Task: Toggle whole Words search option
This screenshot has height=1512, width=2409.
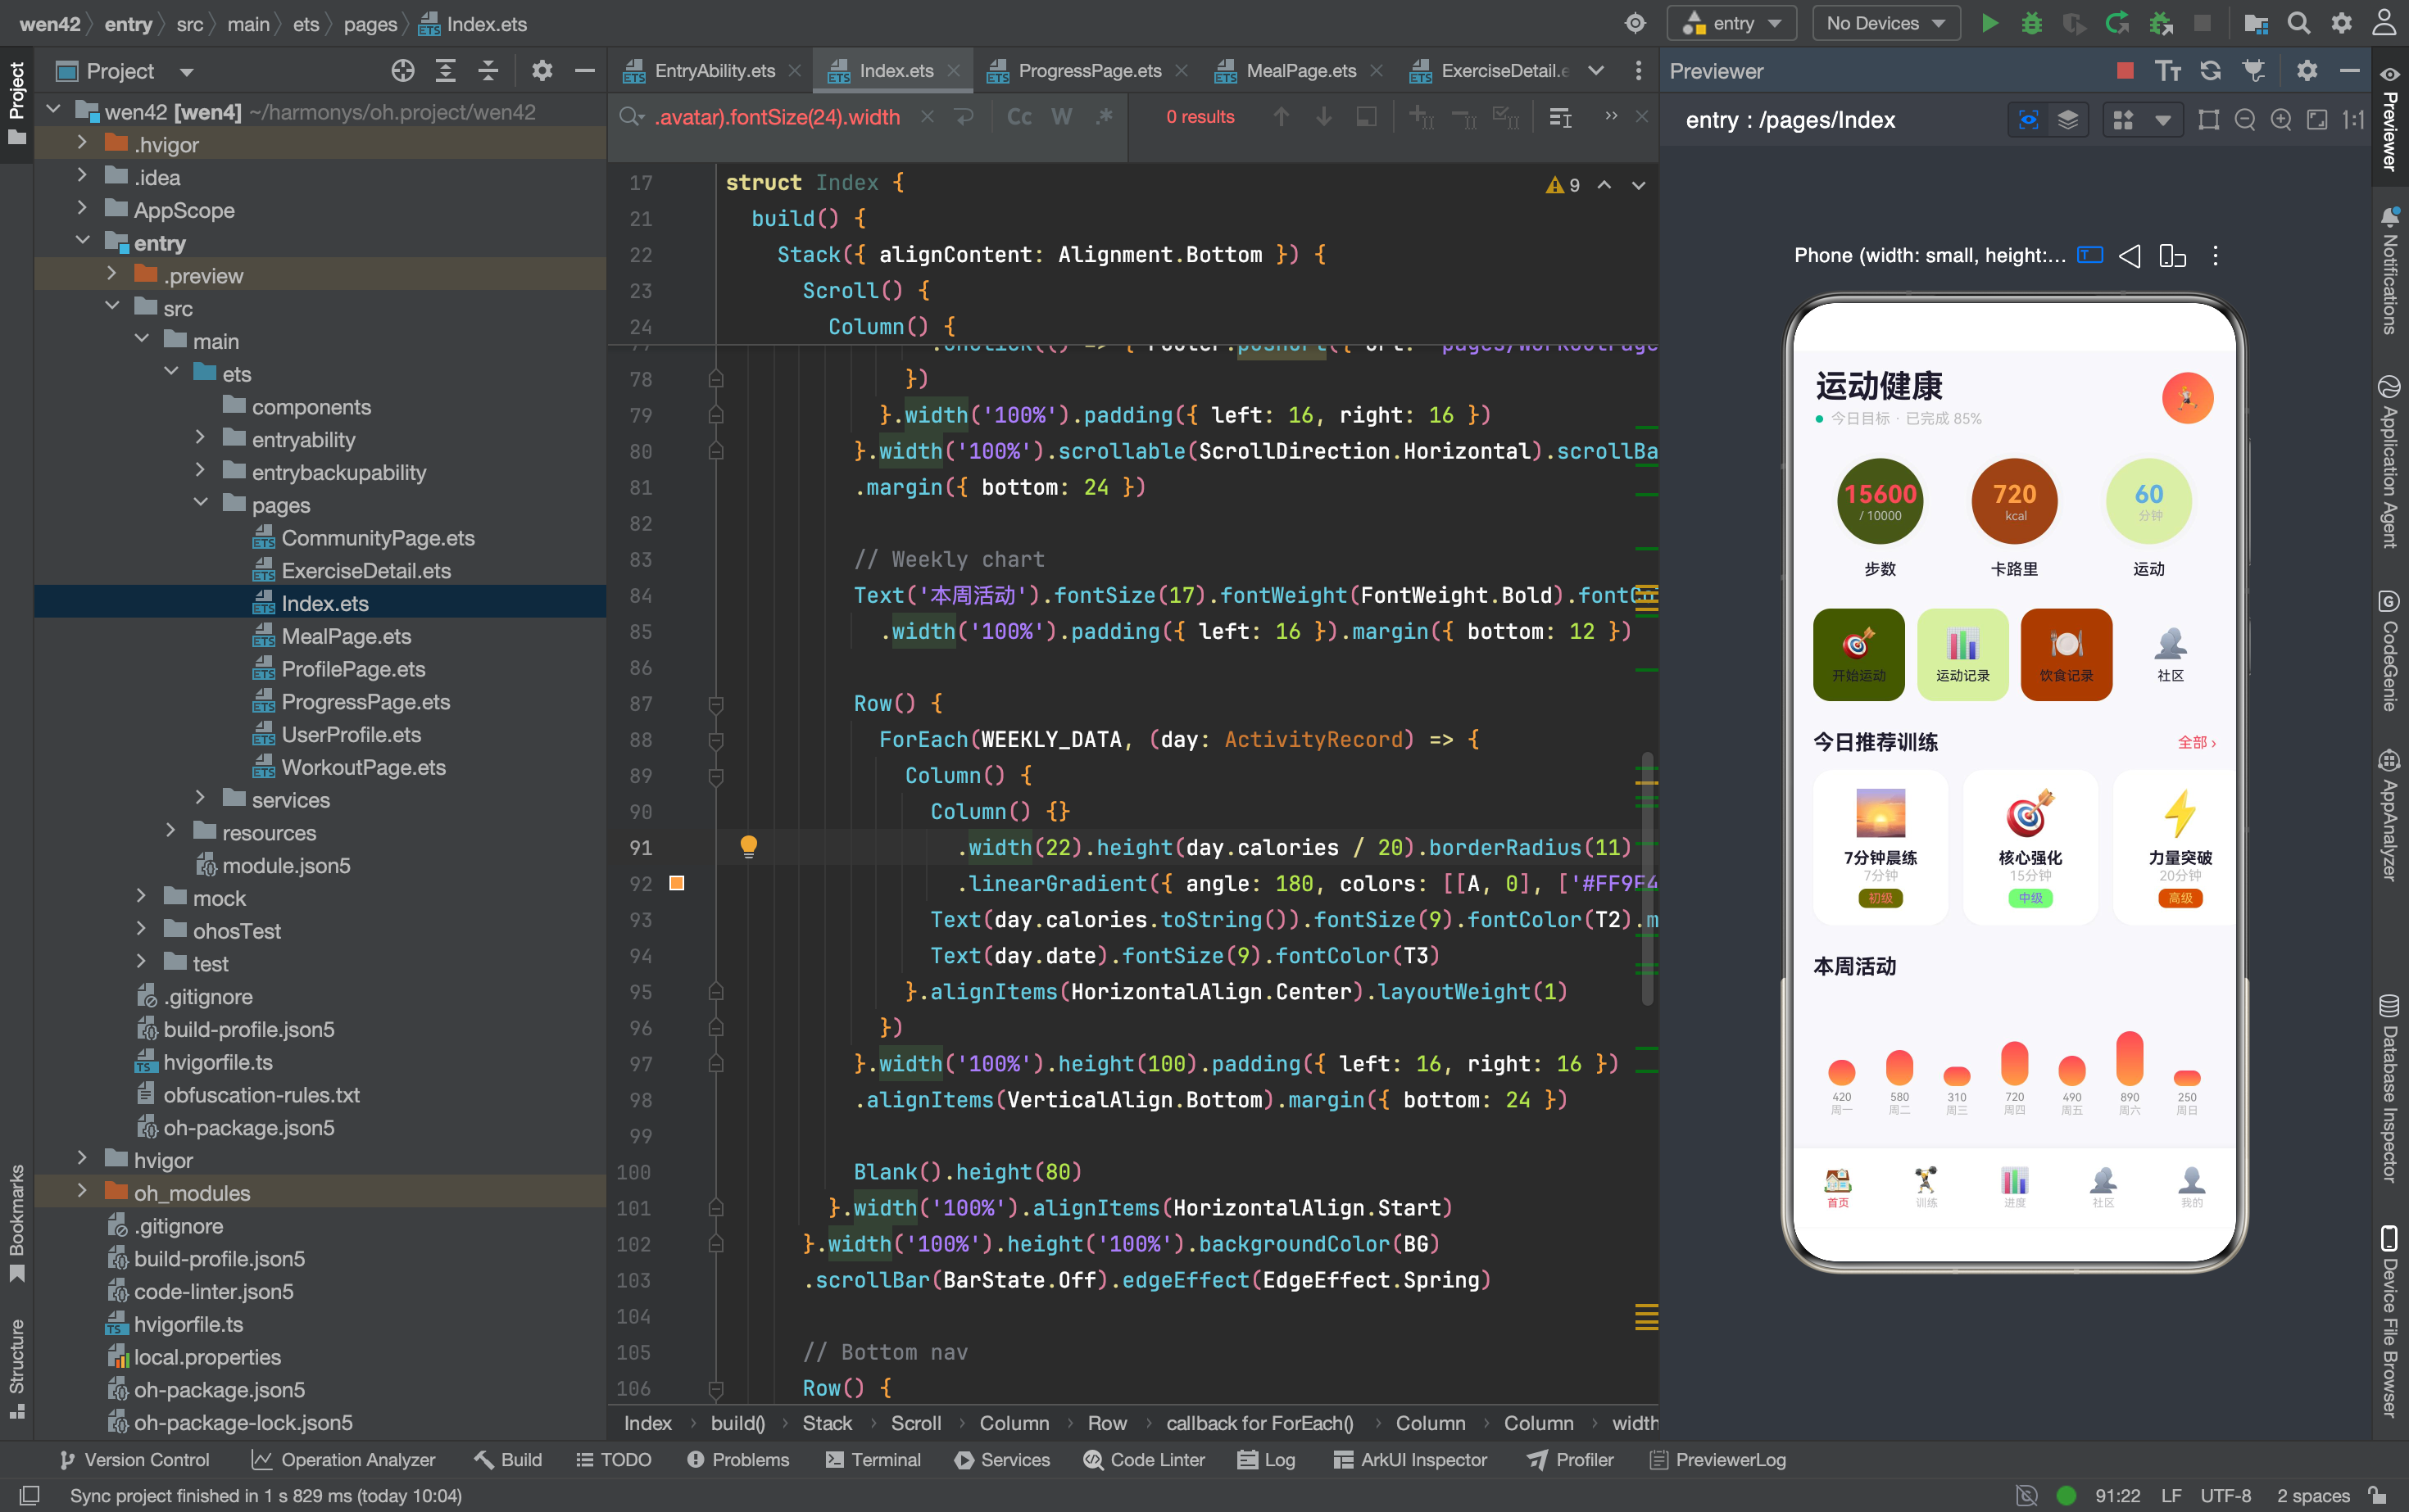Action: pyautogui.click(x=1061, y=117)
